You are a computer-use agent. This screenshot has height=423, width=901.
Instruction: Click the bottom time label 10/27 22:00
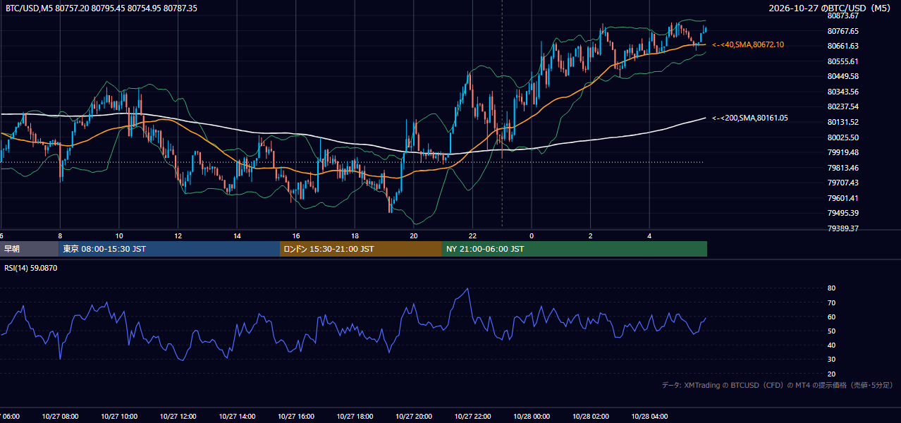tap(472, 416)
